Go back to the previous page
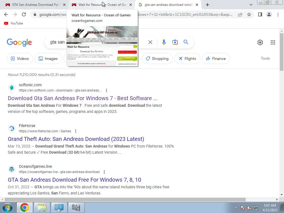The image size is (284, 213). point(6,14)
